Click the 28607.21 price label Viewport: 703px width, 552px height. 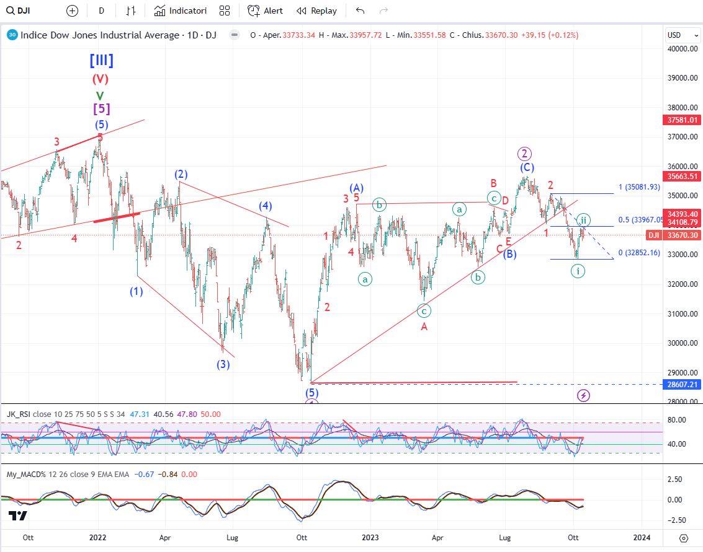click(682, 385)
